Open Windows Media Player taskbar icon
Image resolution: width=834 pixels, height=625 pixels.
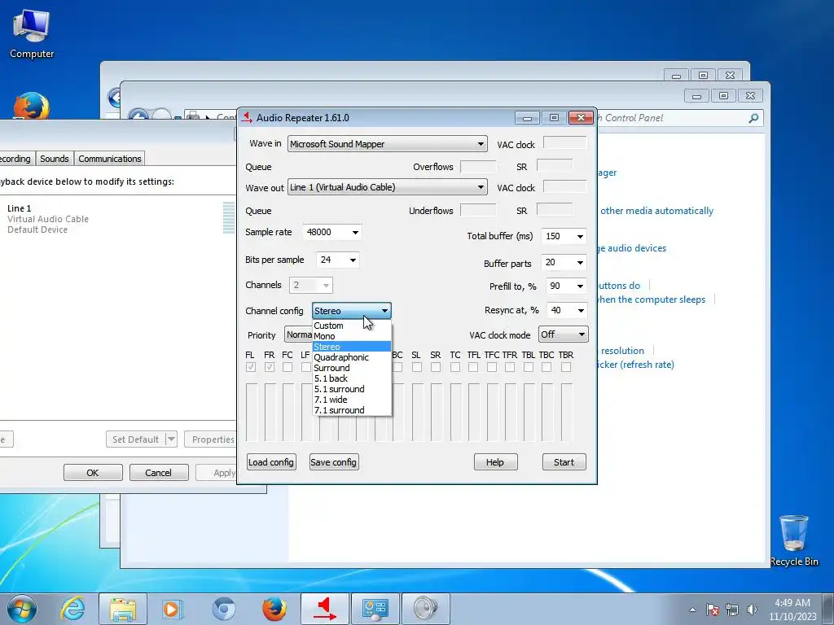pos(172,609)
